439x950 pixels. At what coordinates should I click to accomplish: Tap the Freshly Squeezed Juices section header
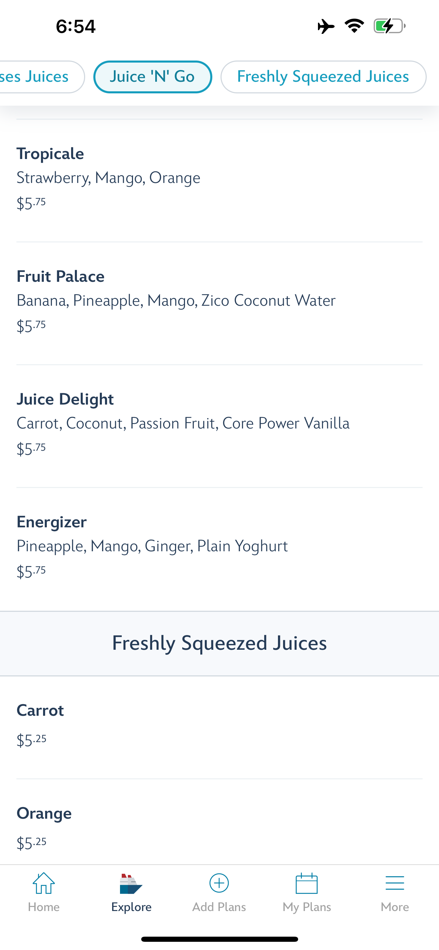pyautogui.click(x=219, y=643)
